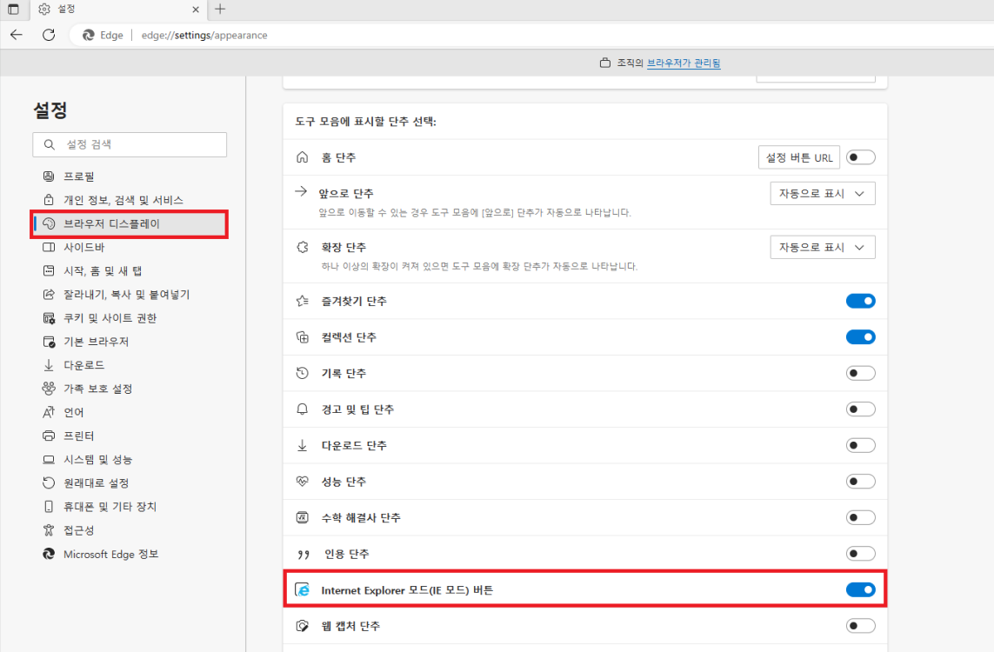Click the 시스템 및 성능 laptop icon
This screenshot has height=652, width=994.
point(49,459)
